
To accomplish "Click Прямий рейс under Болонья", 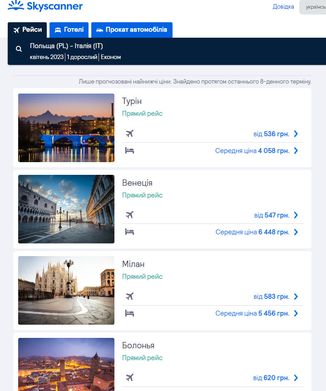I will pos(142,358).
